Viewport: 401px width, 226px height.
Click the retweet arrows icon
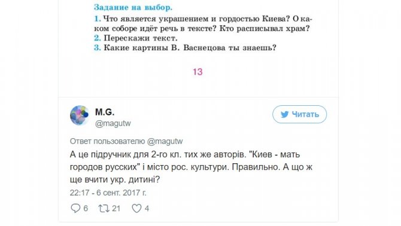pos(104,209)
